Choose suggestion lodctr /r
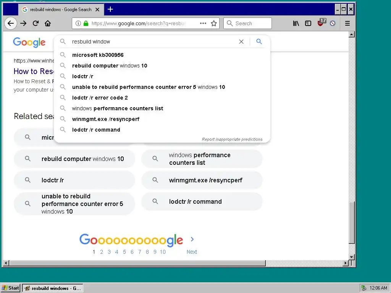The width and height of the screenshot is (391, 293). [162, 76]
